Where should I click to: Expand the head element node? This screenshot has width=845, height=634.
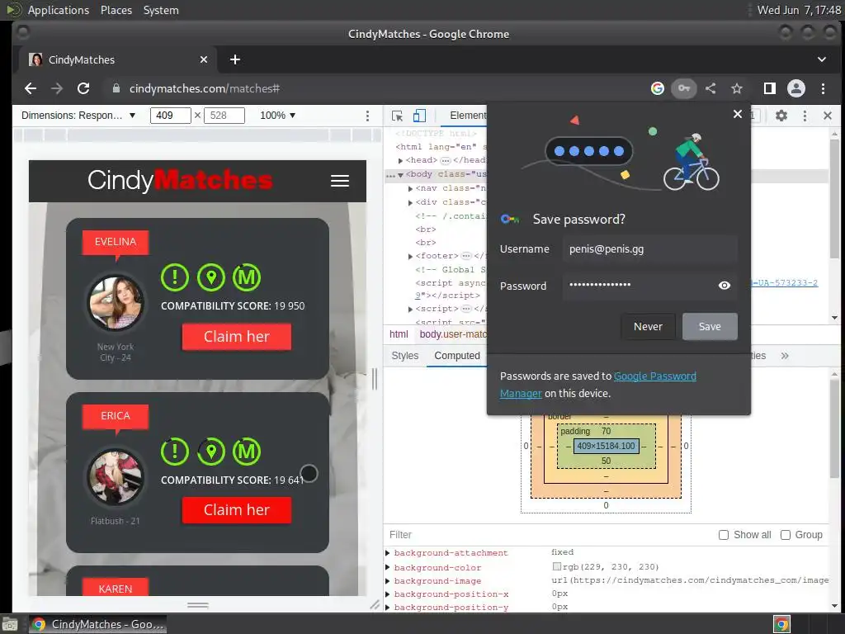click(400, 161)
